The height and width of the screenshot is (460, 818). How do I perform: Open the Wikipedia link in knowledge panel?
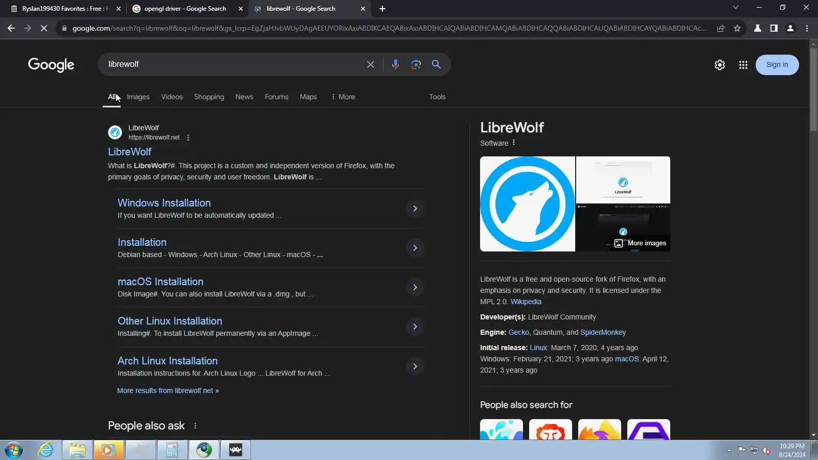click(526, 302)
